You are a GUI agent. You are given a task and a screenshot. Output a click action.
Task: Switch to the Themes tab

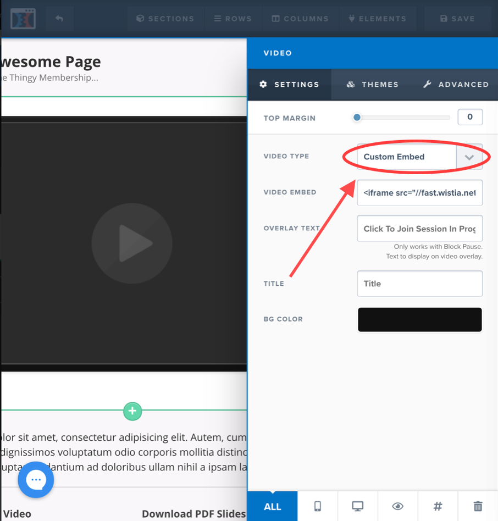373,85
